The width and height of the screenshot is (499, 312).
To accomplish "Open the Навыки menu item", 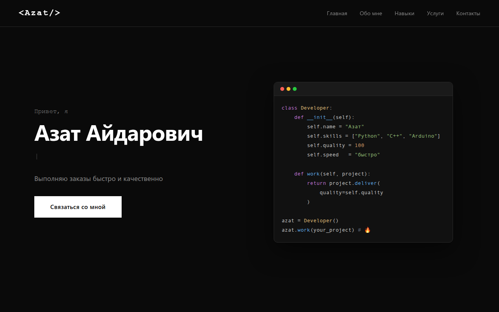I will tap(404, 13).
